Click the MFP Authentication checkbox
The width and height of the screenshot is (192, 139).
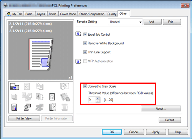(85, 61)
